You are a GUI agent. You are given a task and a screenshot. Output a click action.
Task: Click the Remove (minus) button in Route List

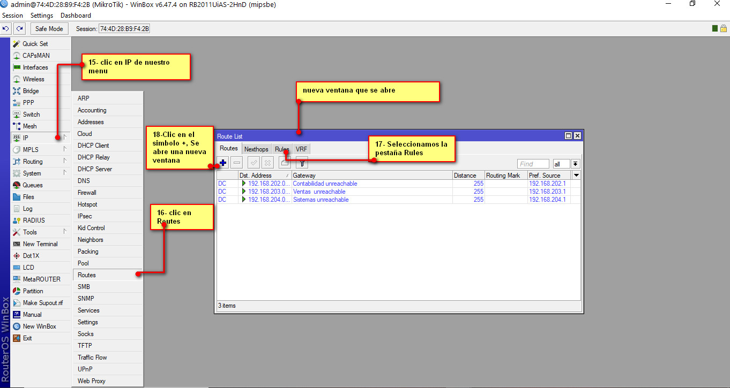[236, 163]
